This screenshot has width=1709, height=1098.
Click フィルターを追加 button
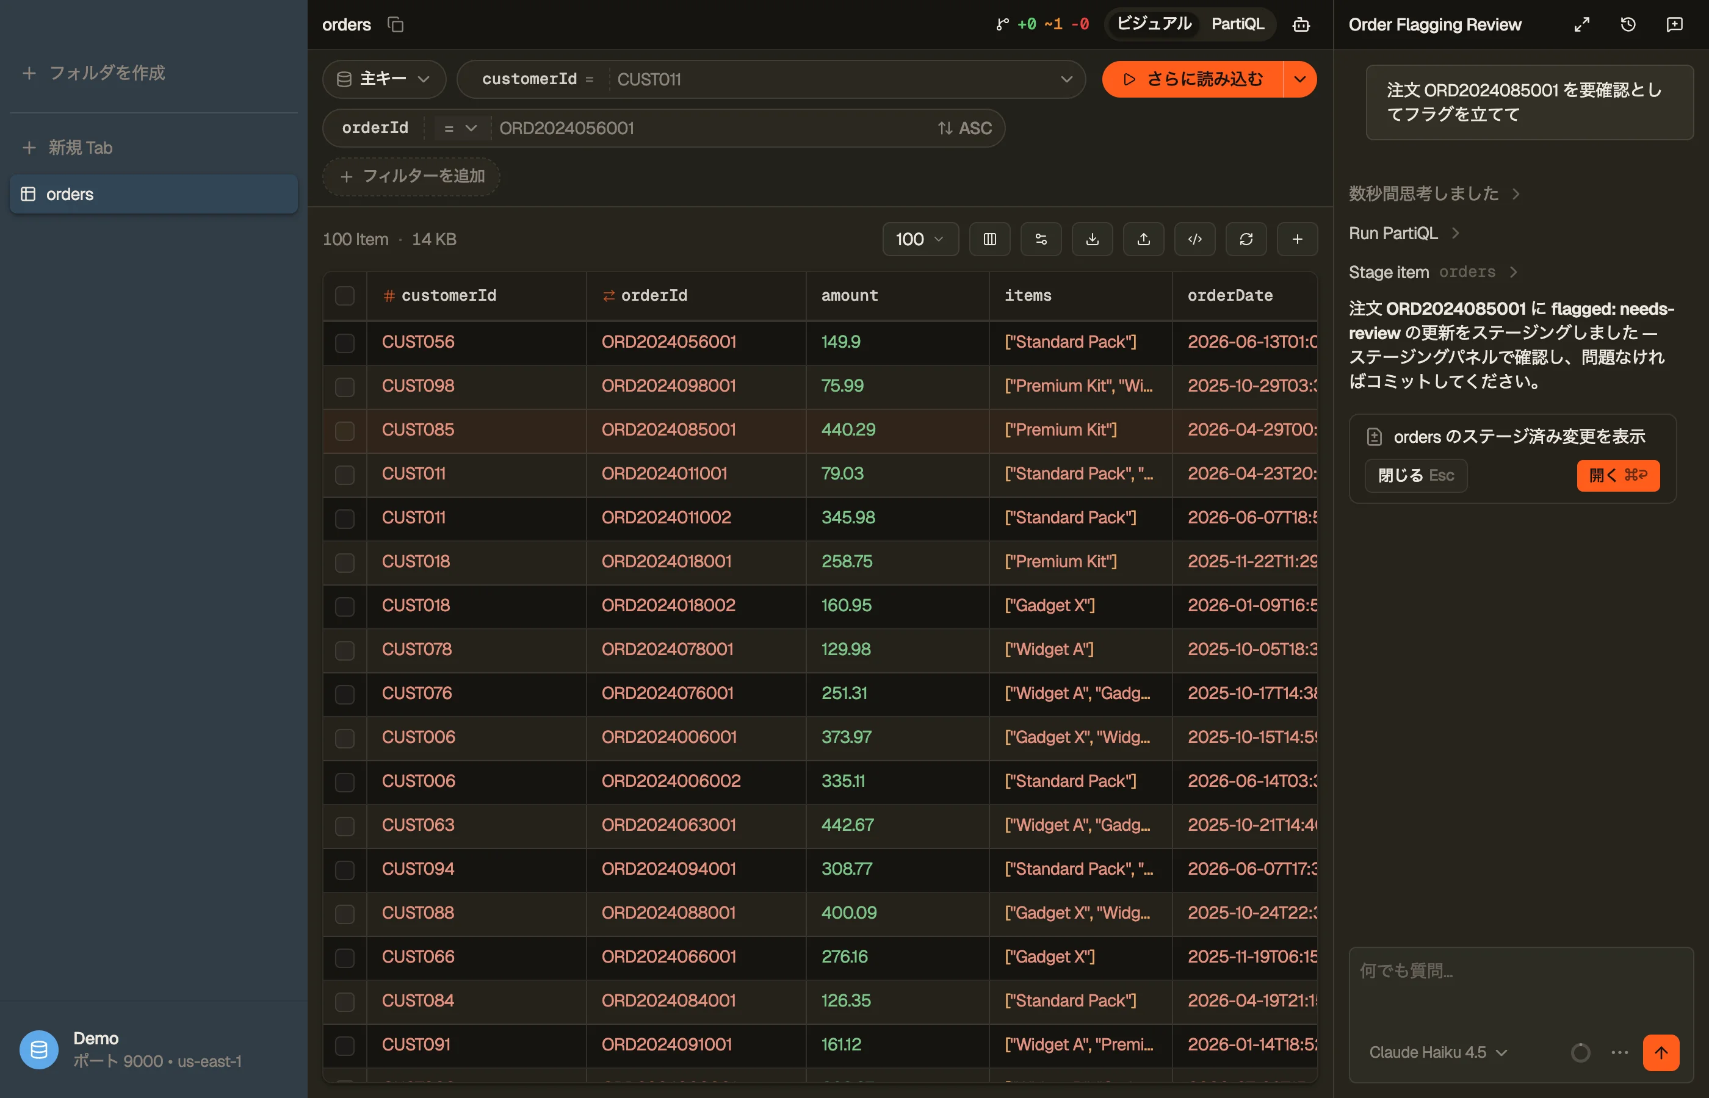coord(411,176)
